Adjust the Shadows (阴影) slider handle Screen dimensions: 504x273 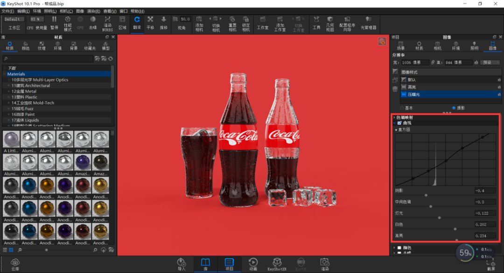click(426, 195)
